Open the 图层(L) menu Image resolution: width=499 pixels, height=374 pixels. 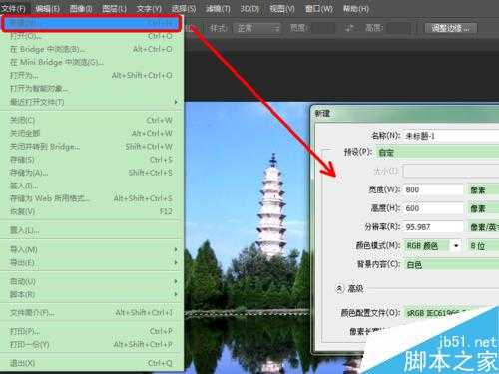(x=114, y=9)
